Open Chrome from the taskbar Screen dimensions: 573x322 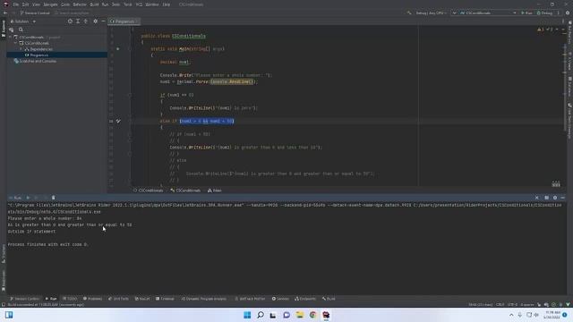(312, 315)
